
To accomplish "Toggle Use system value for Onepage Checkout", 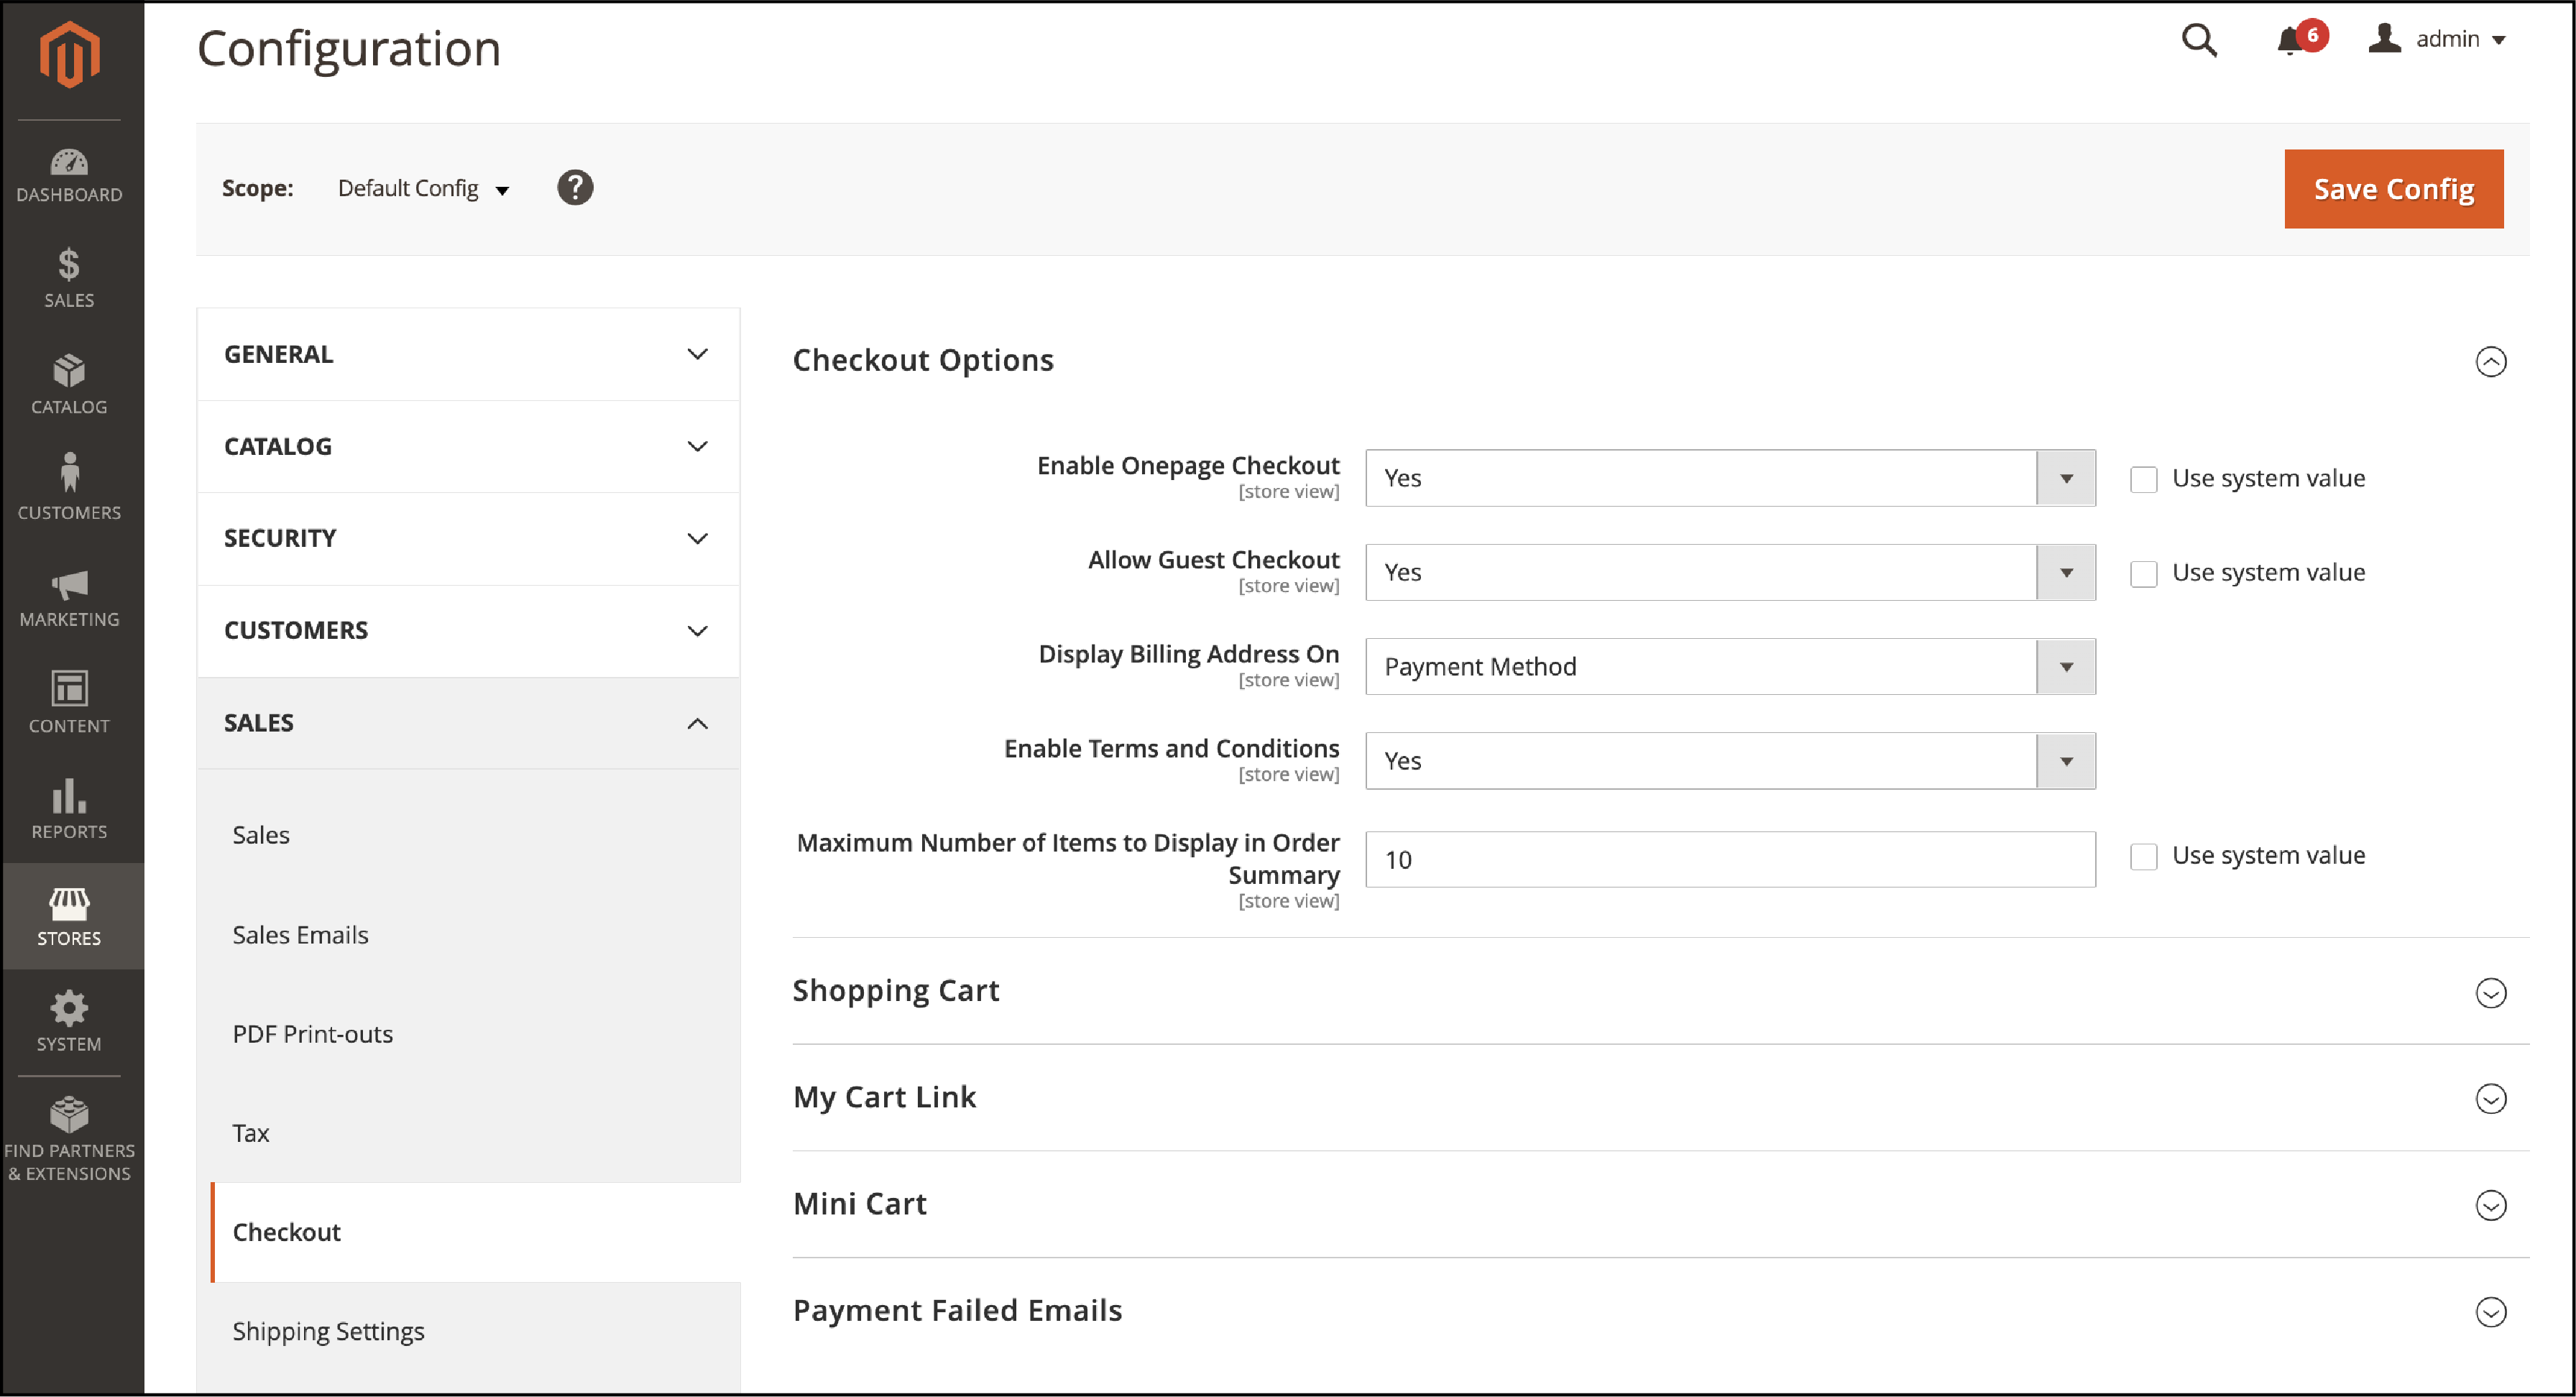I will pyautogui.click(x=2143, y=479).
